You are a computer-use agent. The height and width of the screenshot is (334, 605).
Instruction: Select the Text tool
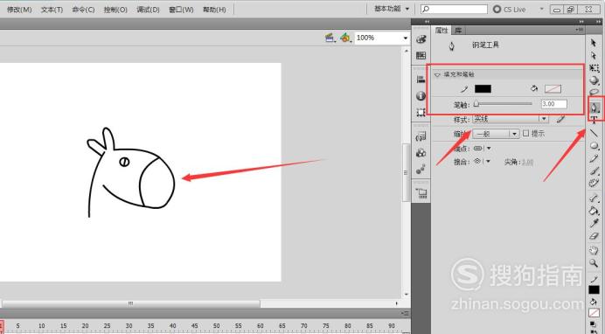[594, 120]
